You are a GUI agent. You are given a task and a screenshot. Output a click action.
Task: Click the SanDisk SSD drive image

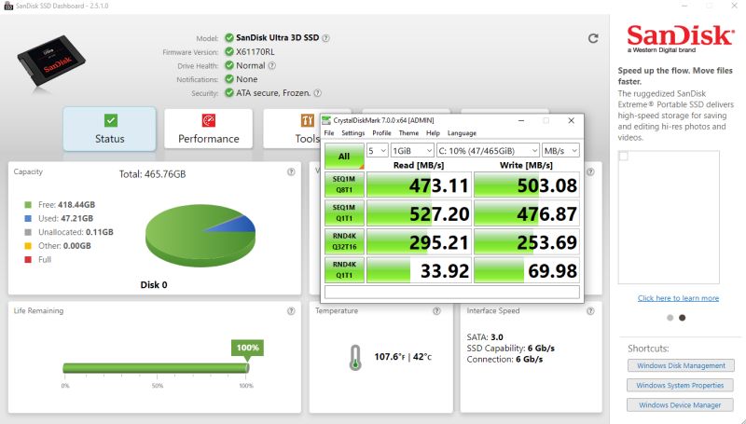(x=51, y=61)
